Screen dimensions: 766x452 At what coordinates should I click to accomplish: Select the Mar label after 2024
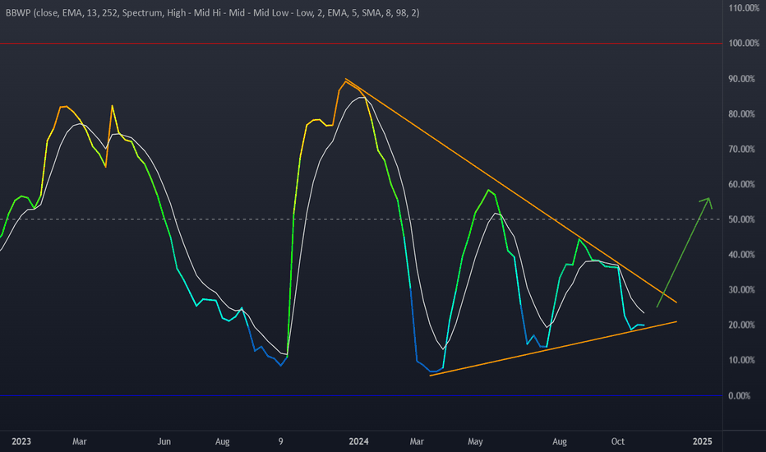click(x=417, y=441)
